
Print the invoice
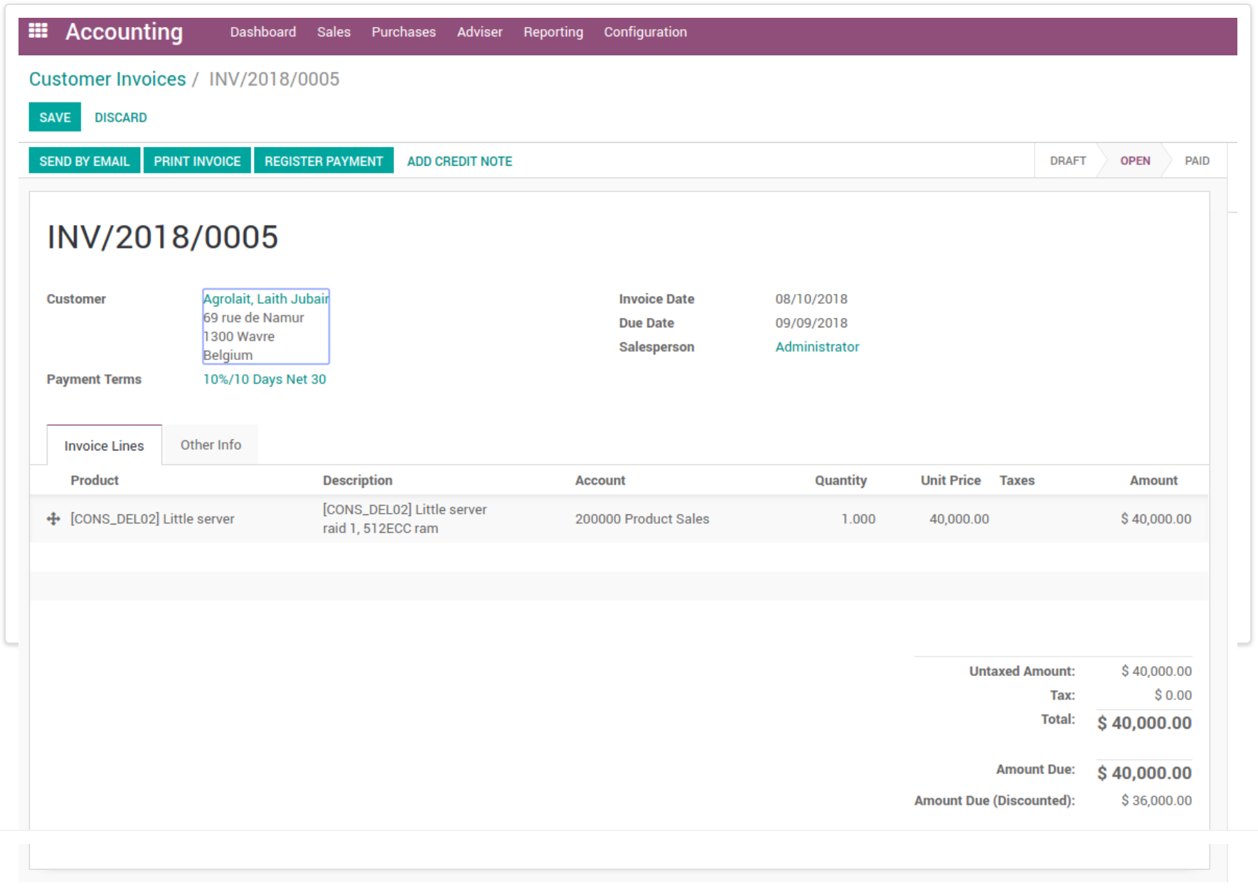197,161
